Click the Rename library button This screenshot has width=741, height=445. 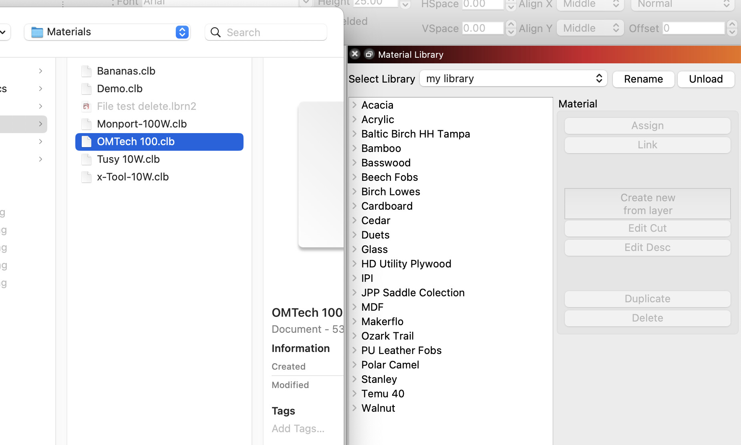click(643, 79)
